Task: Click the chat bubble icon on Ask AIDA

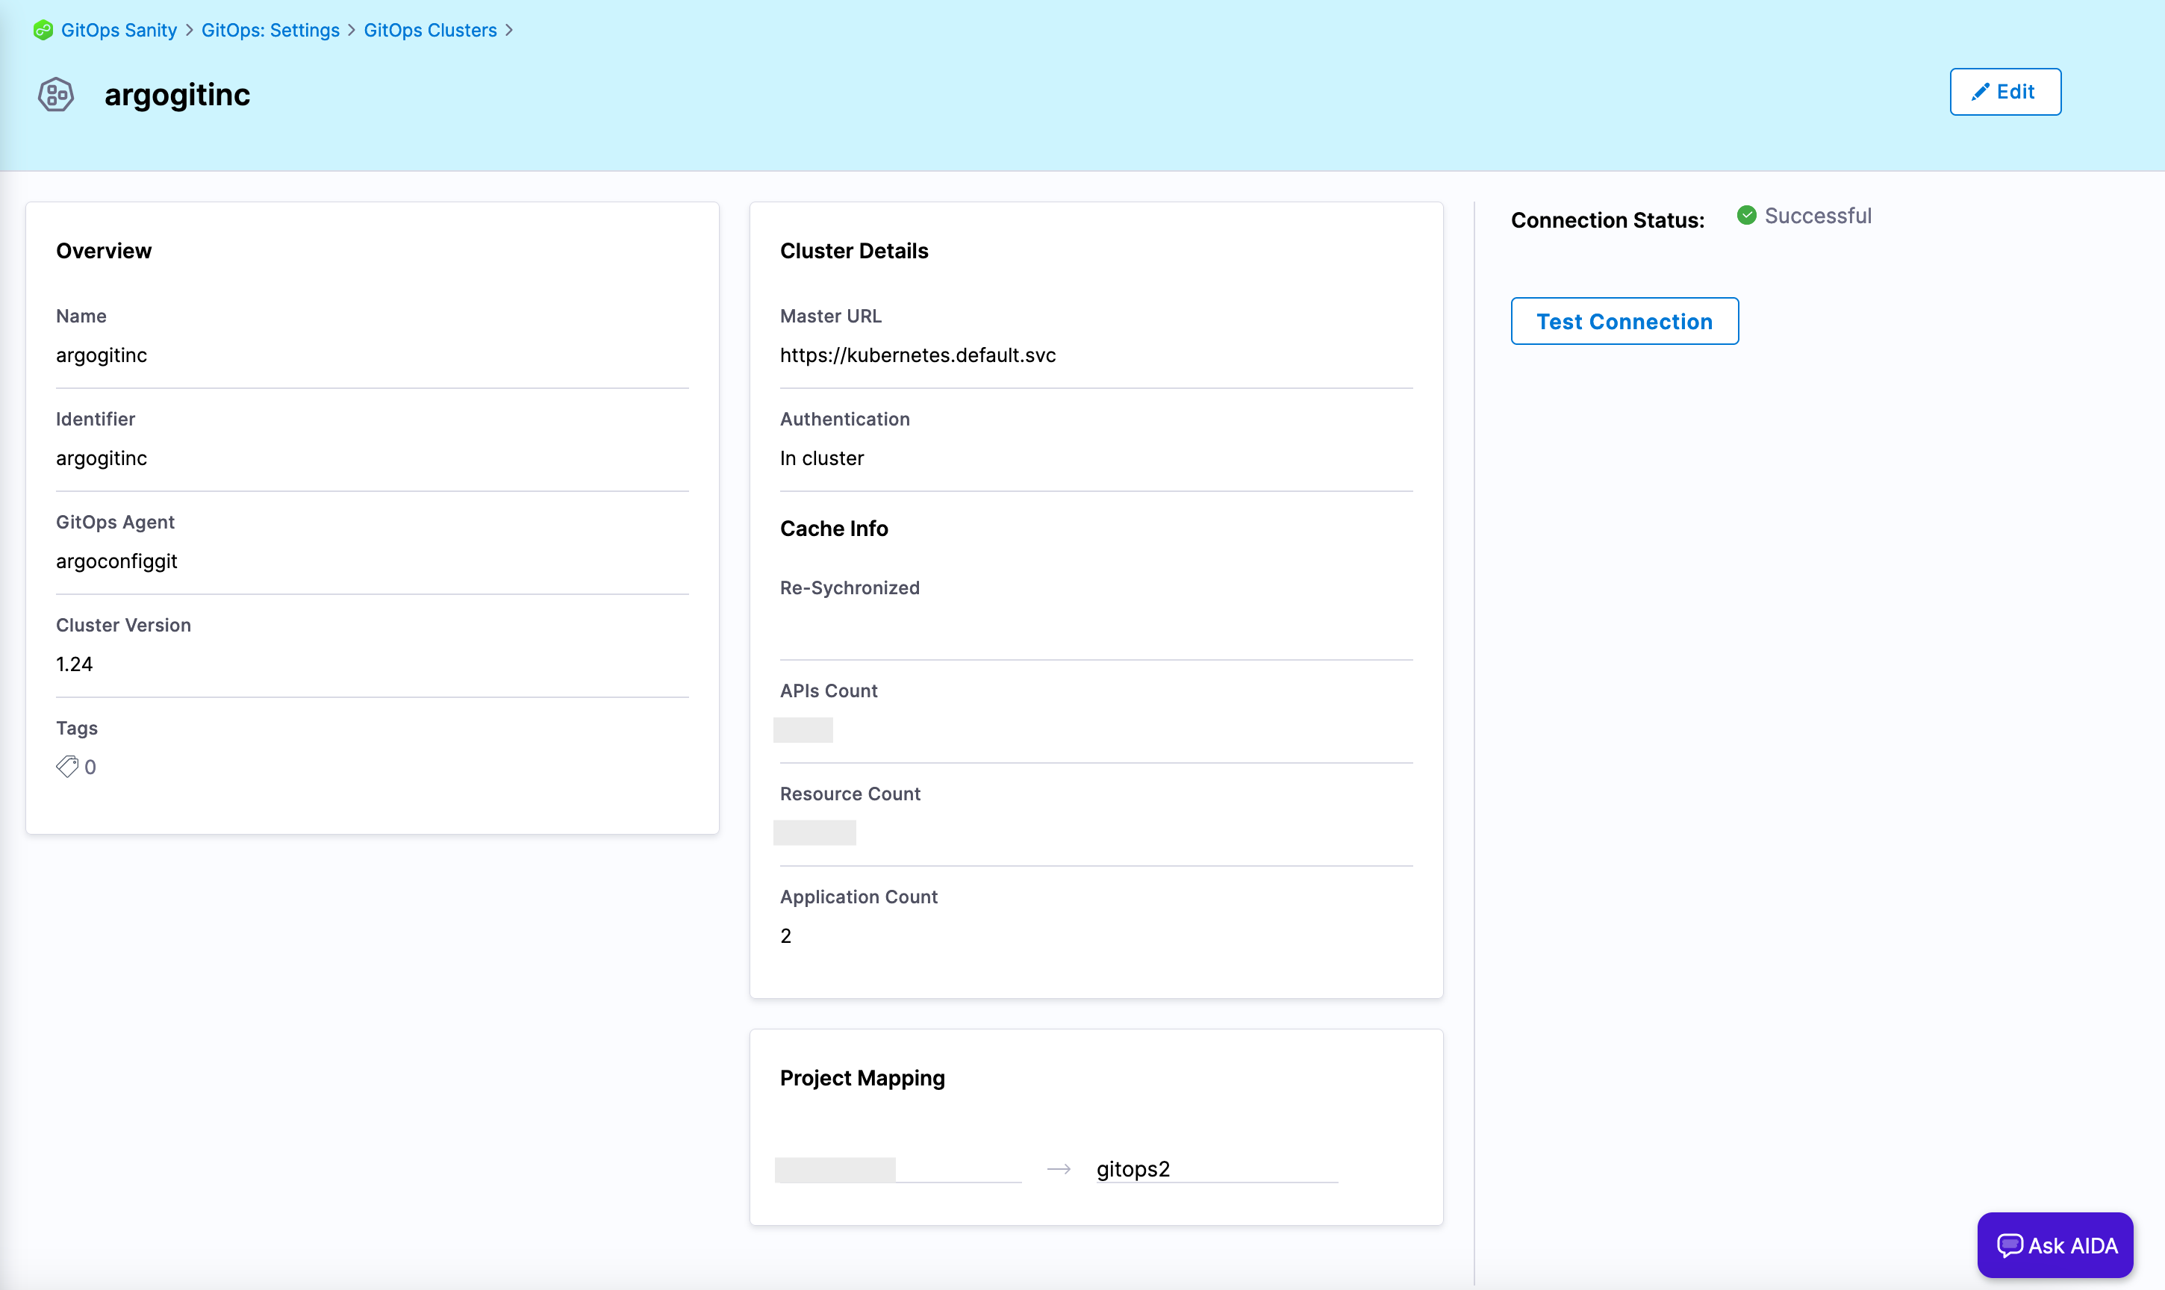Action: click(x=2010, y=1246)
